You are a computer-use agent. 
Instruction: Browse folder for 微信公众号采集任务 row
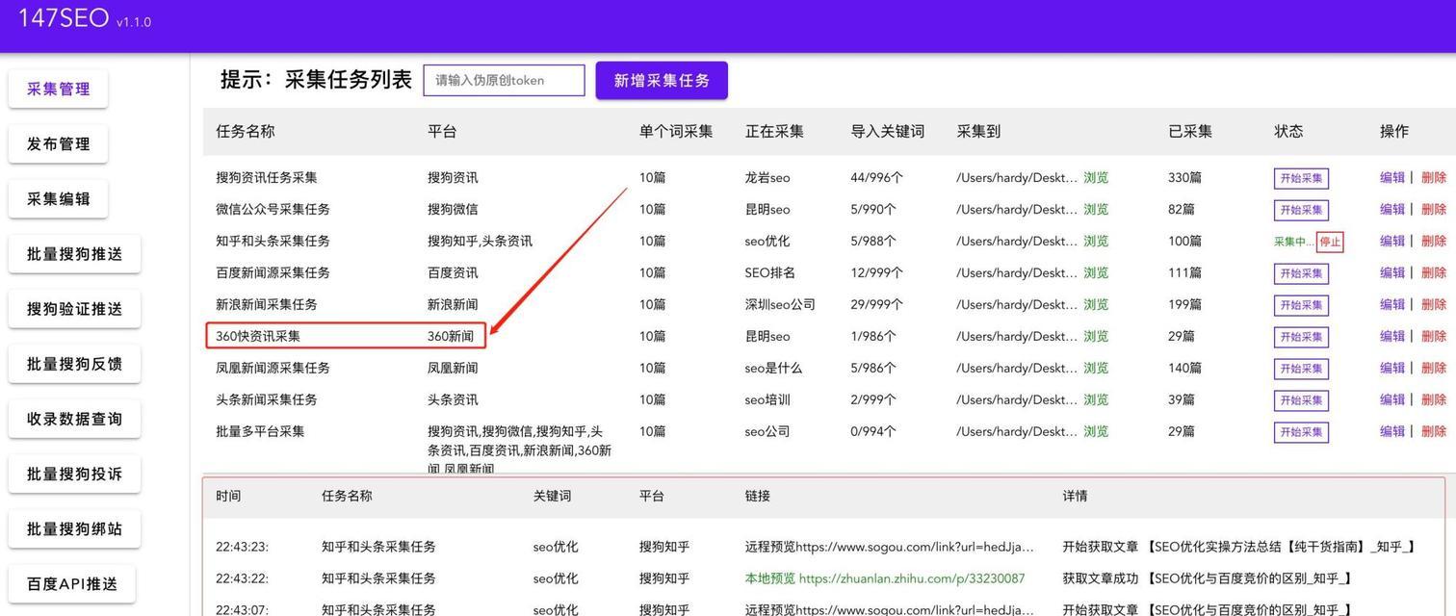pos(1096,209)
